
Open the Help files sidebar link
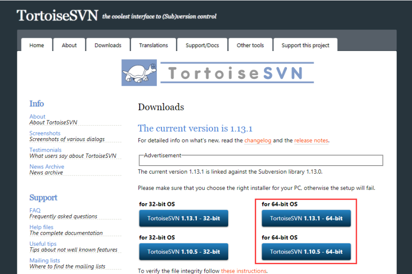point(41,227)
